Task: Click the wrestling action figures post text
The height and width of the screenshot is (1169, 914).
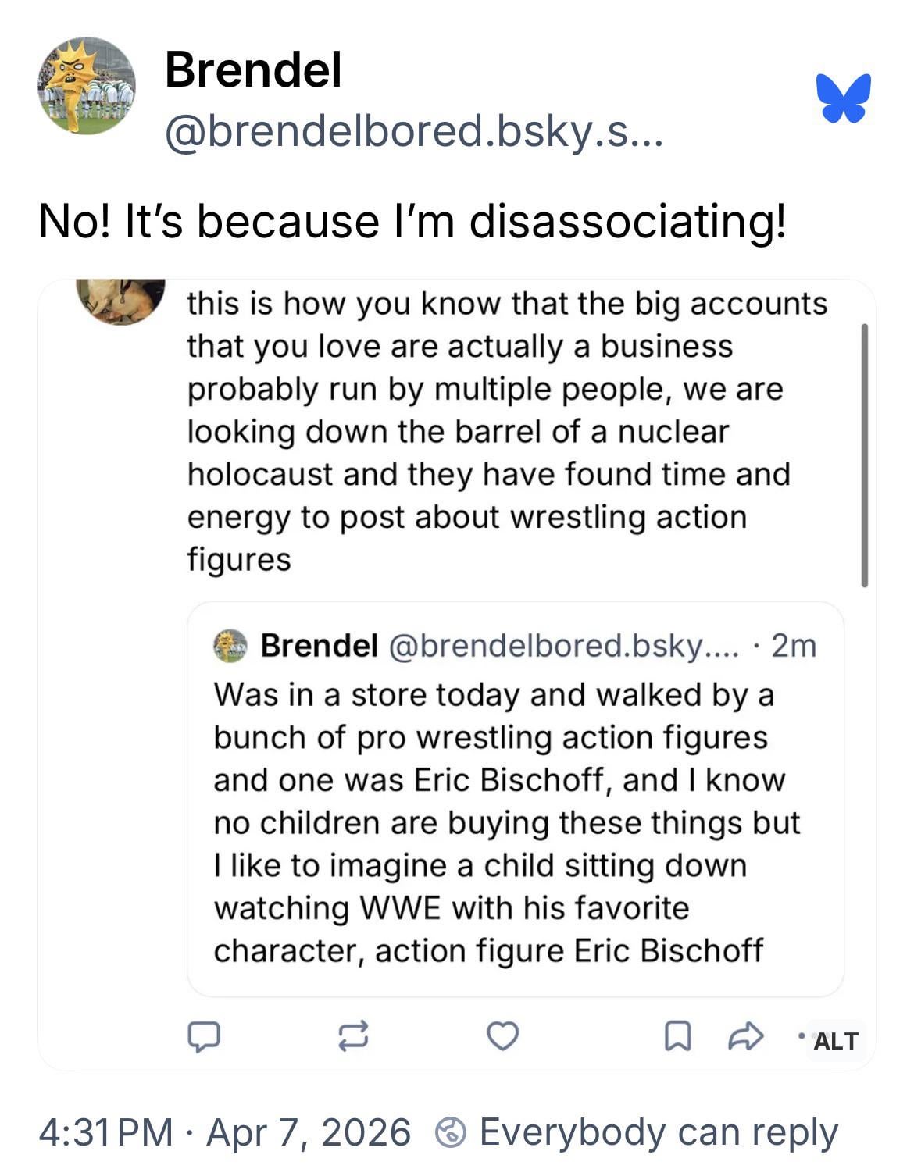Action: click(x=488, y=431)
